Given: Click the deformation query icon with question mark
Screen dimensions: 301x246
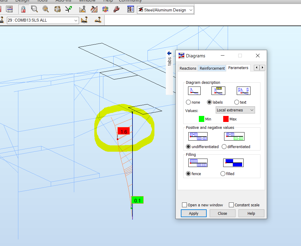Looking at the screenshot, I should tap(98, 20).
